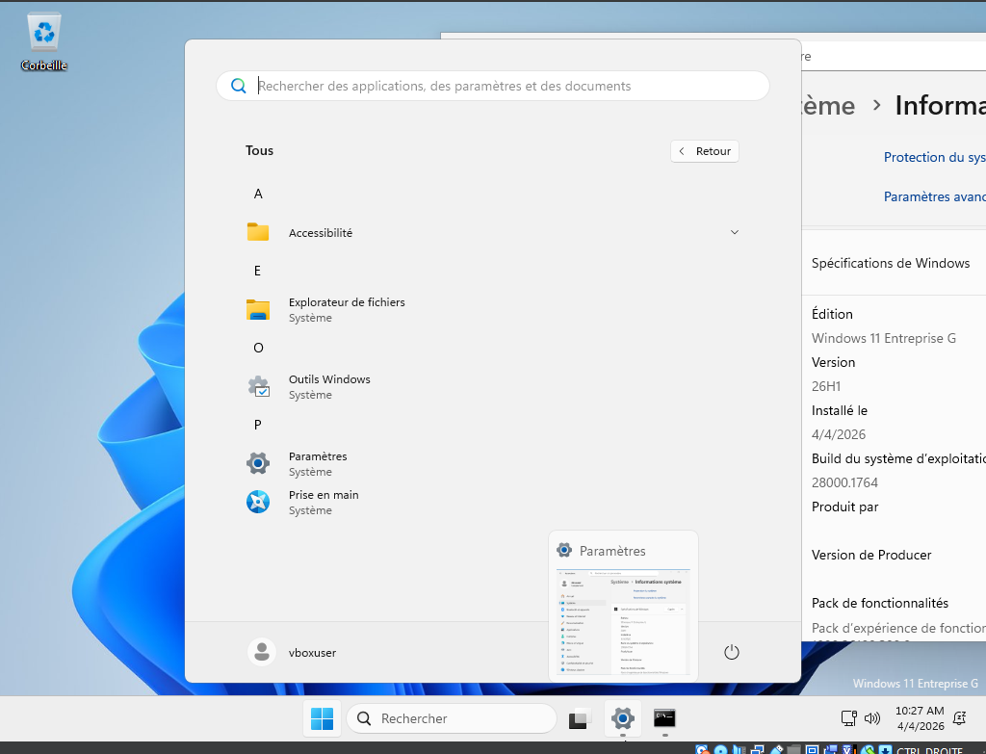Open the power options icon
The width and height of the screenshot is (986, 754).
[x=732, y=652]
